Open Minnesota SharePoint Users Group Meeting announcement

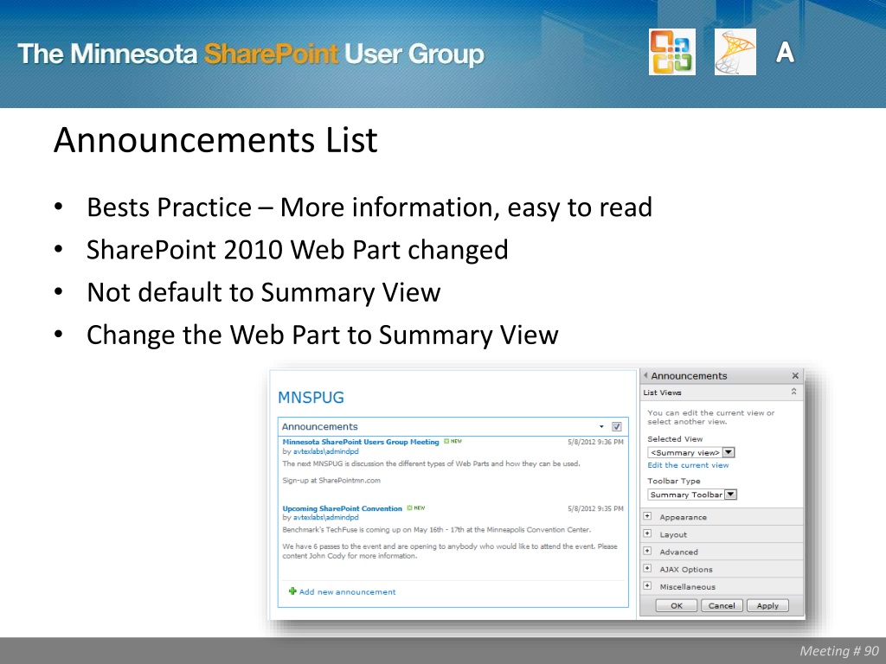(361, 442)
